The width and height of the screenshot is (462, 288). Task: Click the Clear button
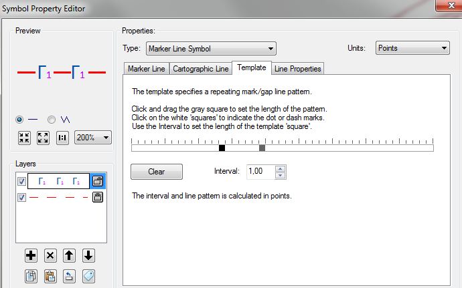[157, 172]
